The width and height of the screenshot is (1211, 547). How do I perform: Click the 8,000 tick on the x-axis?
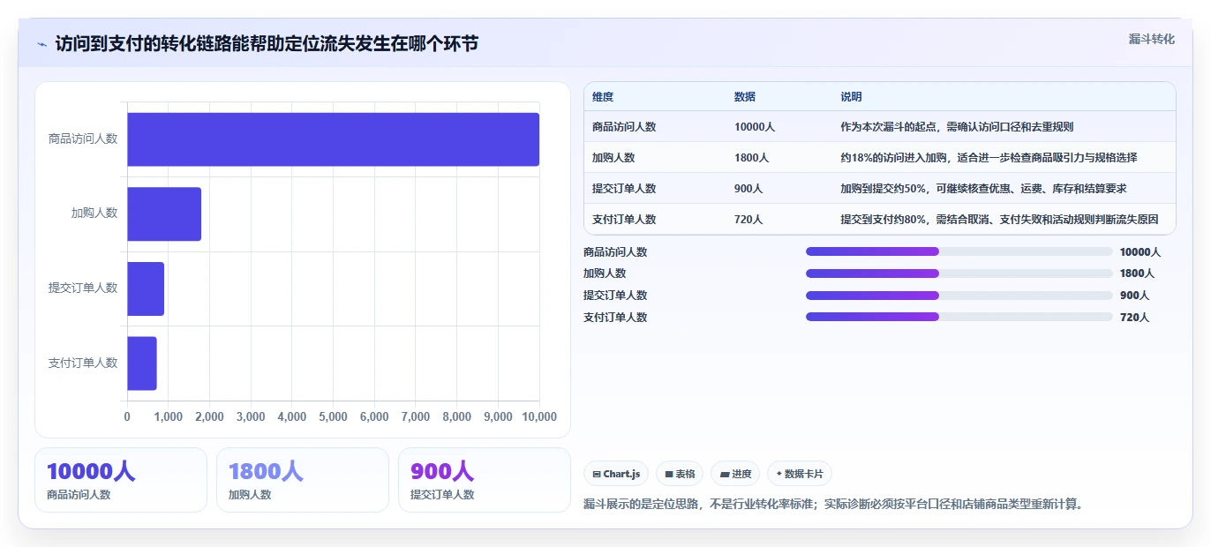click(457, 416)
